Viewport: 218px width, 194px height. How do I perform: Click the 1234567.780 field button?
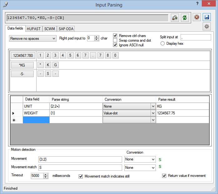click(x=22, y=56)
